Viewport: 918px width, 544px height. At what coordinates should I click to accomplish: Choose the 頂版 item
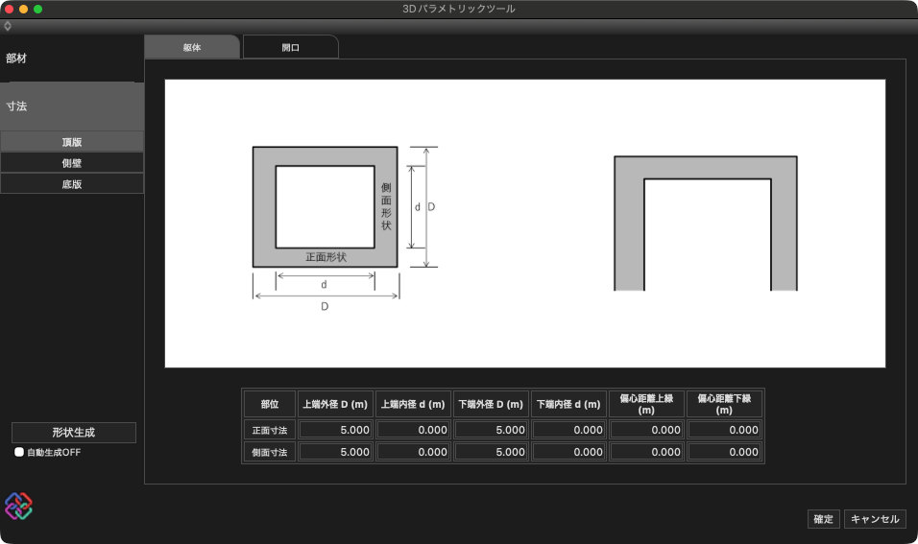(x=72, y=142)
